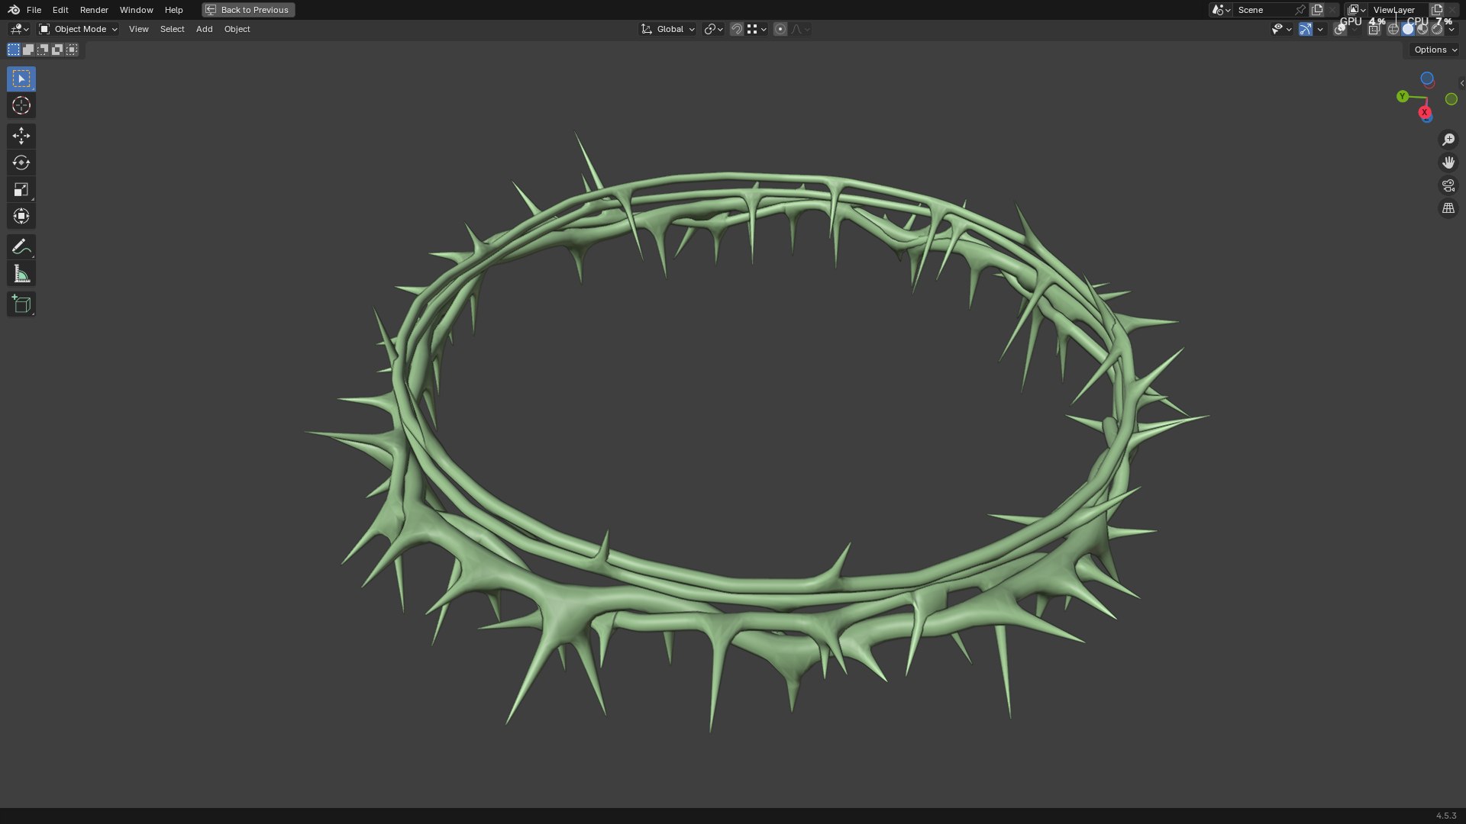
Task: Open the Edit menu
Action: point(60,10)
